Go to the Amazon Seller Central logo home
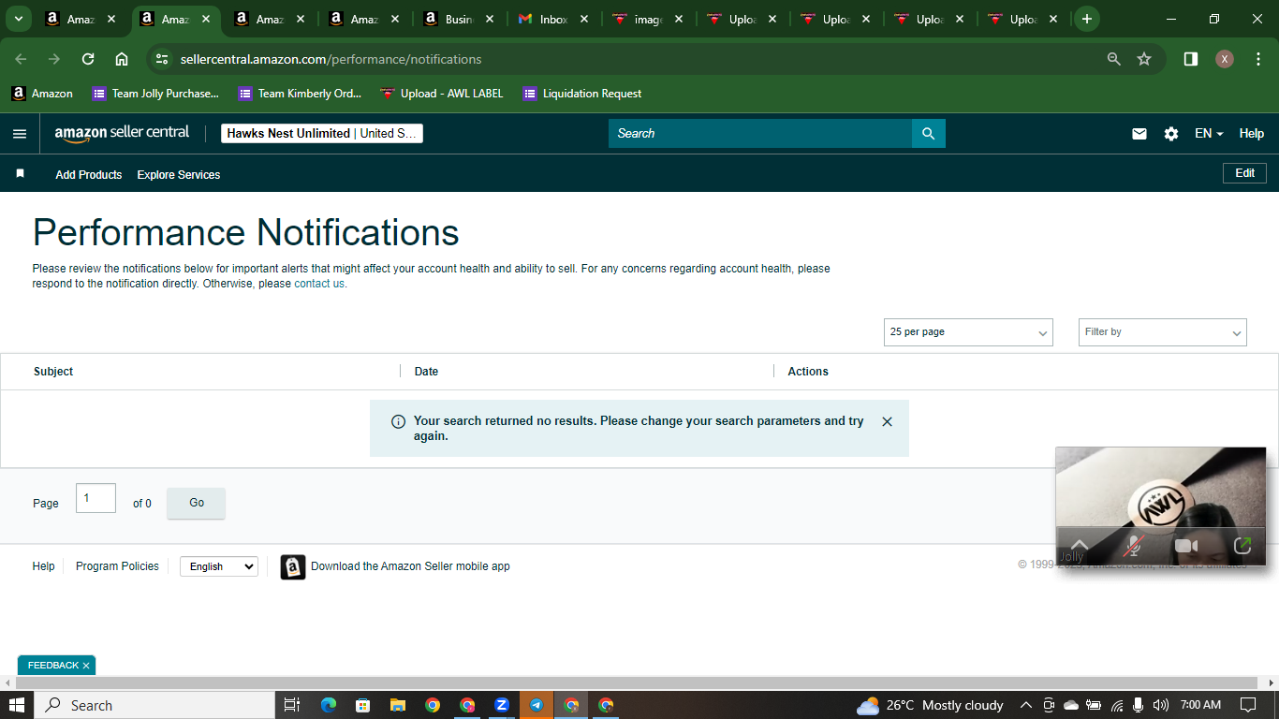 pyautogui.click(x=122, y=133)
